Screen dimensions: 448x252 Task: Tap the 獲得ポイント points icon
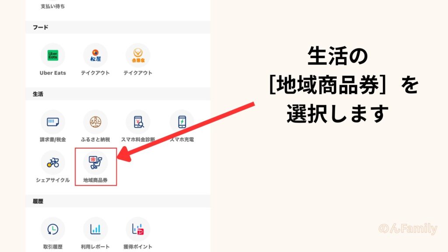138,229
